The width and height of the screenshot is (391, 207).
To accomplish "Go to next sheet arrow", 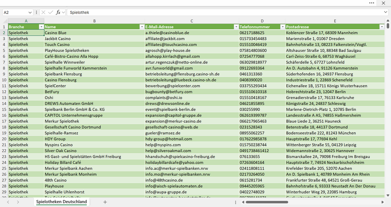I will click(x=18, y=202).
